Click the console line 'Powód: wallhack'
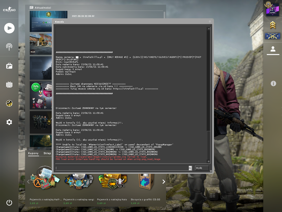This screenshot has width=282, height=212. pos(66,72)
